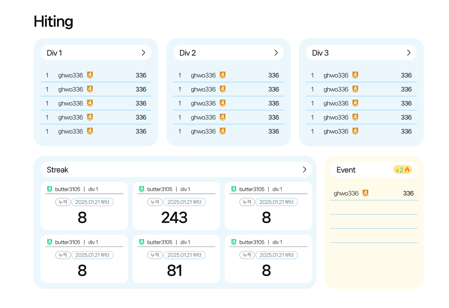Click the x2 fire event badge
Screen dimensions: 449x308
pos(403,170)
